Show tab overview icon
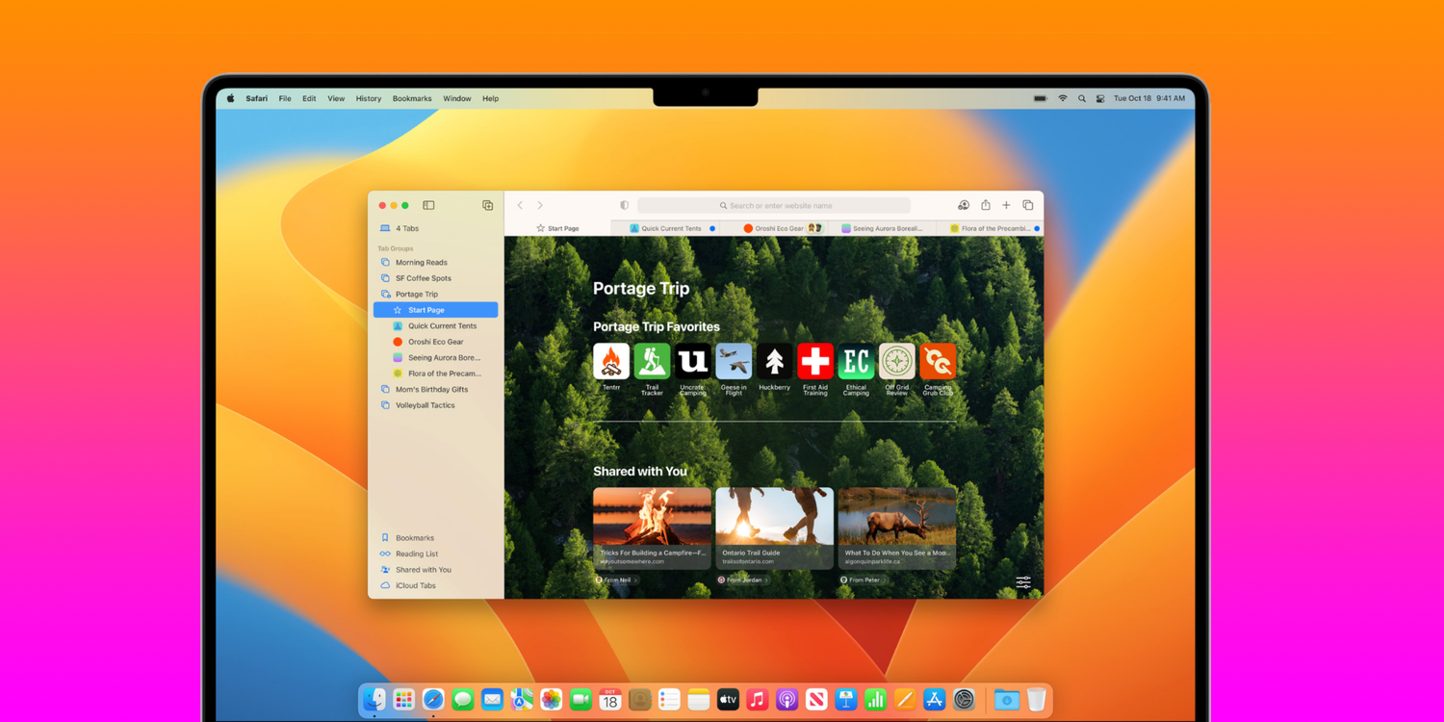 point(1028,205)
